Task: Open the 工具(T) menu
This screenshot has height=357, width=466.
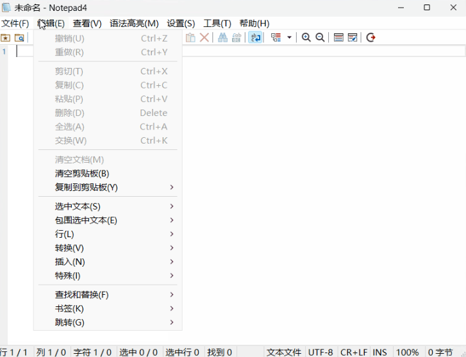Action: point(217,23)
